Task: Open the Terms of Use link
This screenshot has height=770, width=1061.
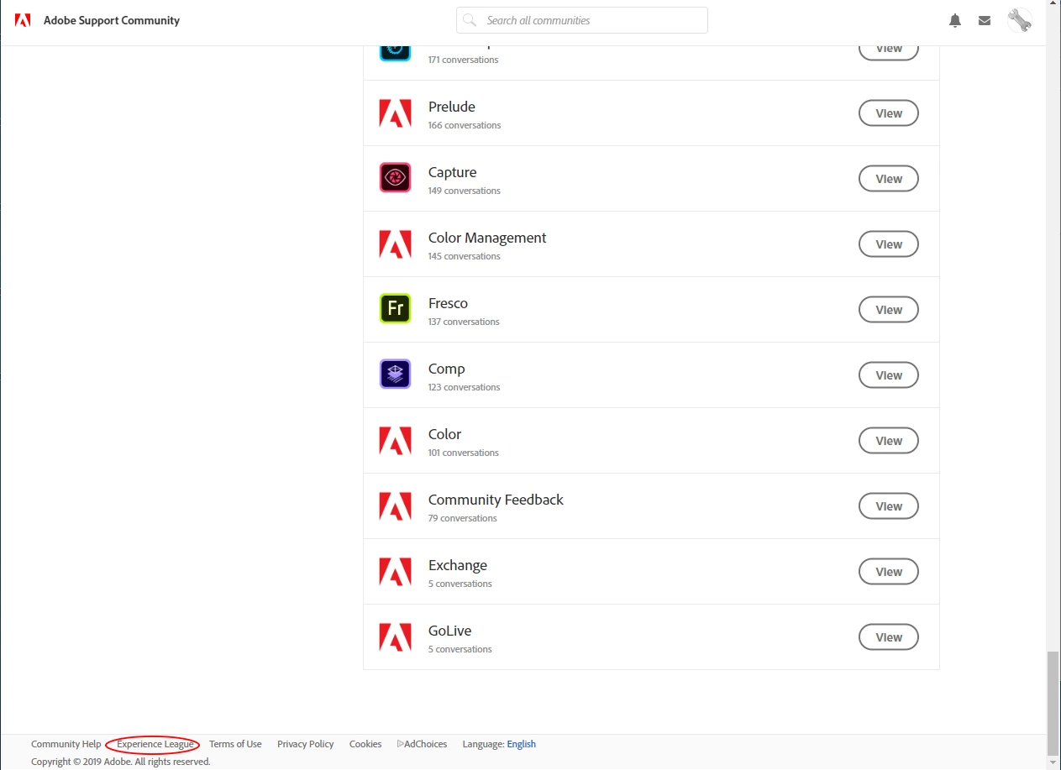Action: [x=235, y=744]
